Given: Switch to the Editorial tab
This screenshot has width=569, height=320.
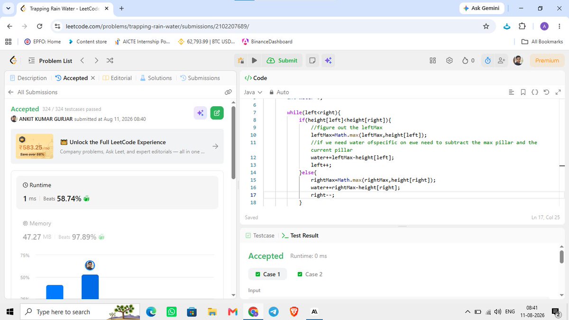Looking at the screenshot, I should (x=117, y=78).
